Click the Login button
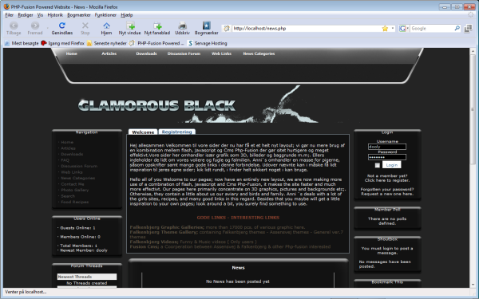479x299 pixels. tap(392, 165)
